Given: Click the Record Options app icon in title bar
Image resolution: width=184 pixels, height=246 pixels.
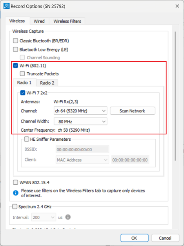Looking at the screenshot, I should (x=6, y=6).
